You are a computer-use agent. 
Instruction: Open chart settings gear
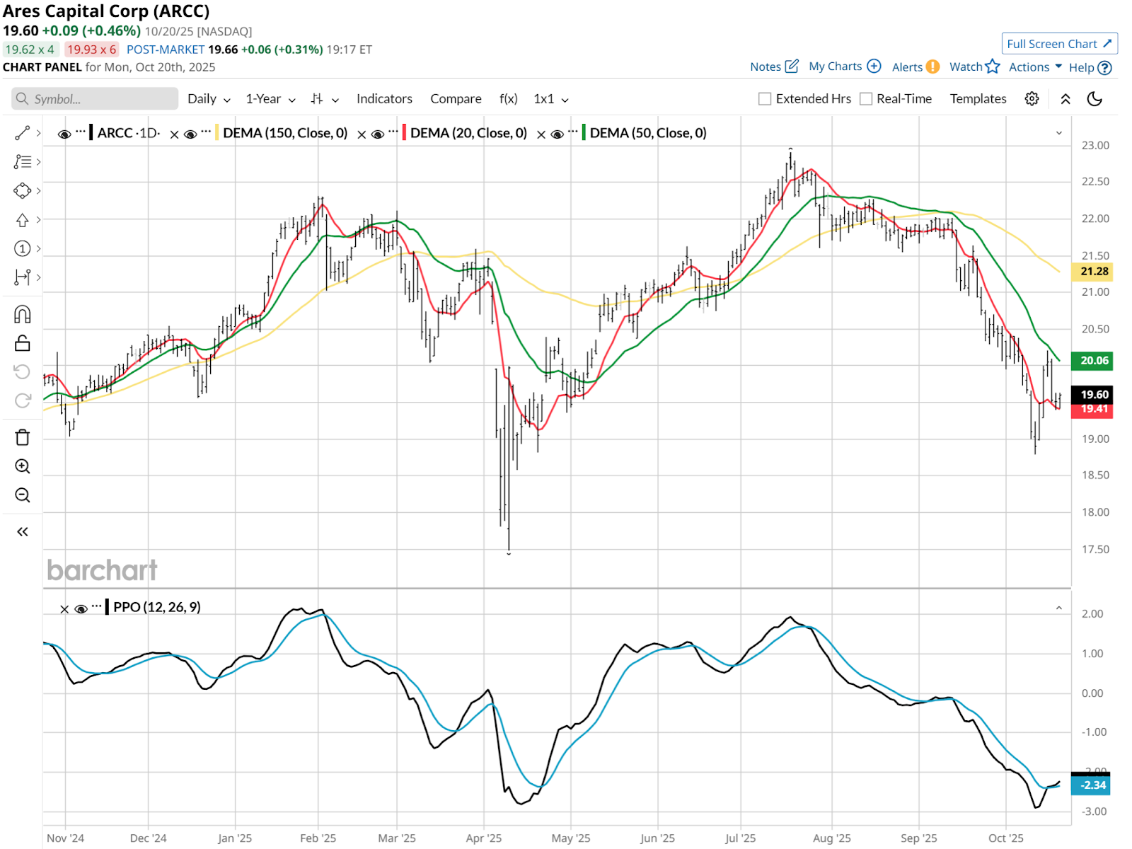tap(1032, 99)
